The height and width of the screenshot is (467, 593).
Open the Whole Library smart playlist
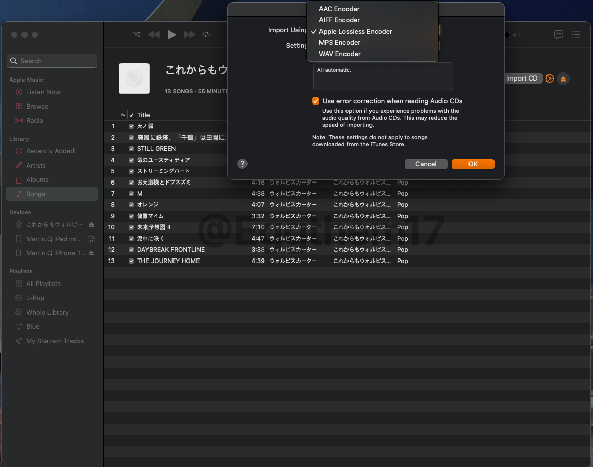click(x=47, y=313)
